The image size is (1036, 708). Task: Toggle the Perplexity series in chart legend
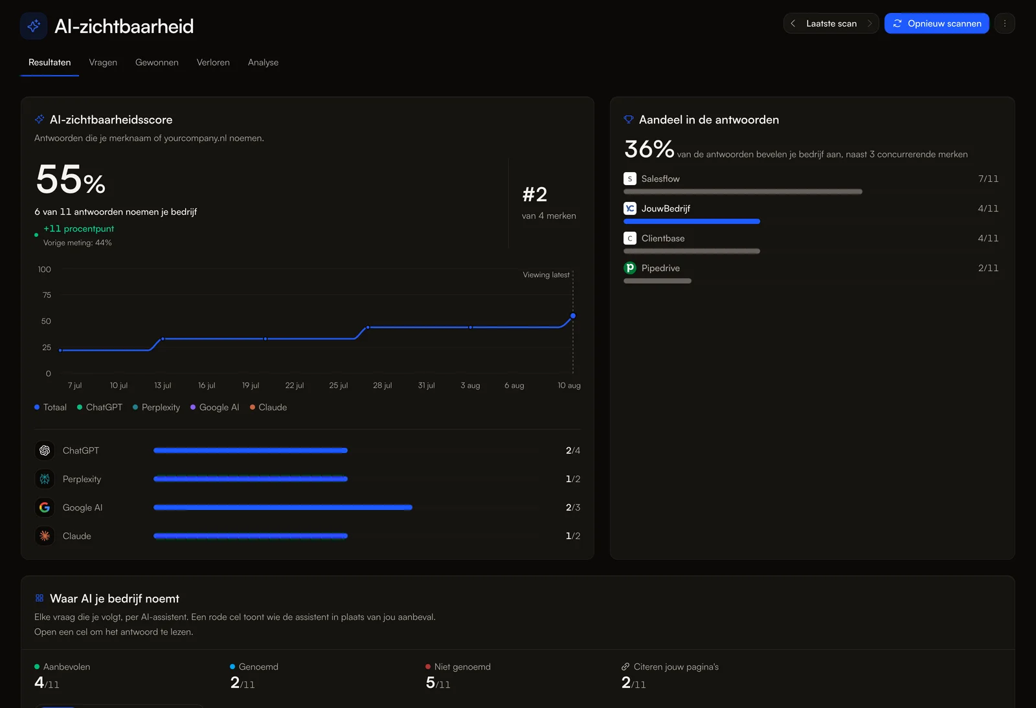tap(156, 407)
